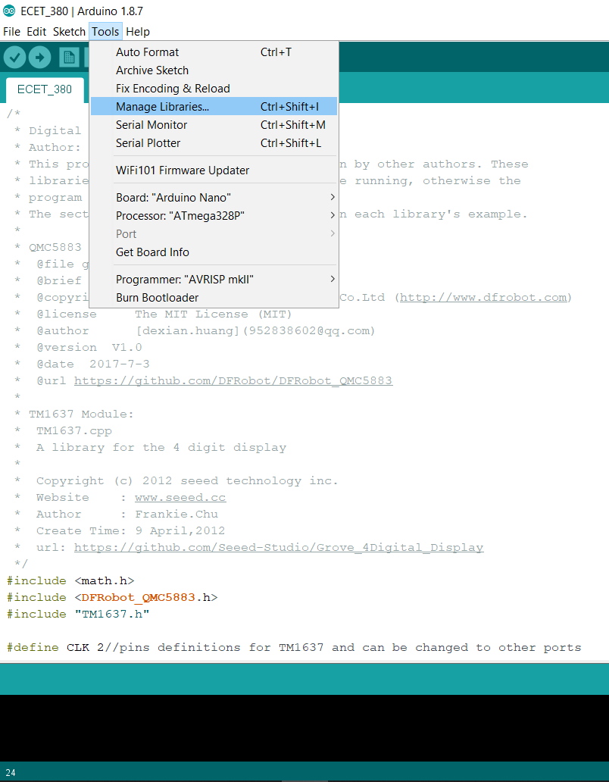Click the Arduino logo in title bar
Image resolution: width=609 pixels, height=782 pixels.
click(9, 11)
